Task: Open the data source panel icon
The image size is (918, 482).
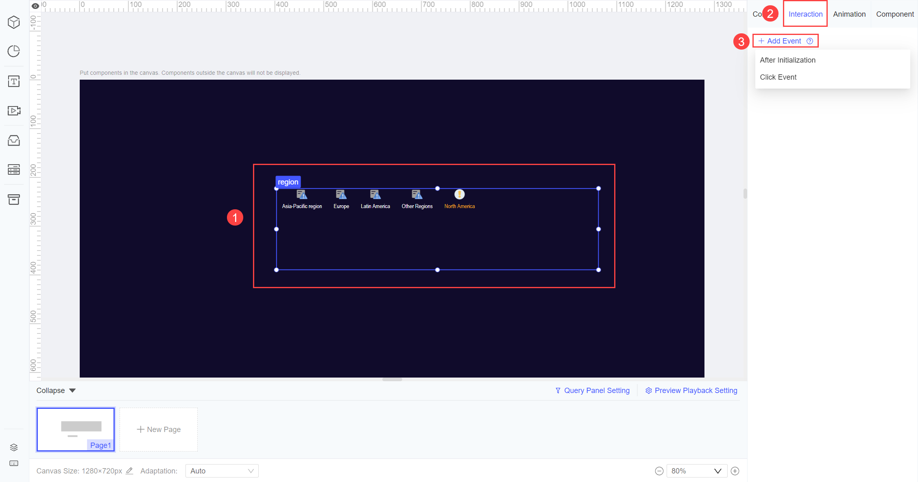Action: click(x=13, y=169)
